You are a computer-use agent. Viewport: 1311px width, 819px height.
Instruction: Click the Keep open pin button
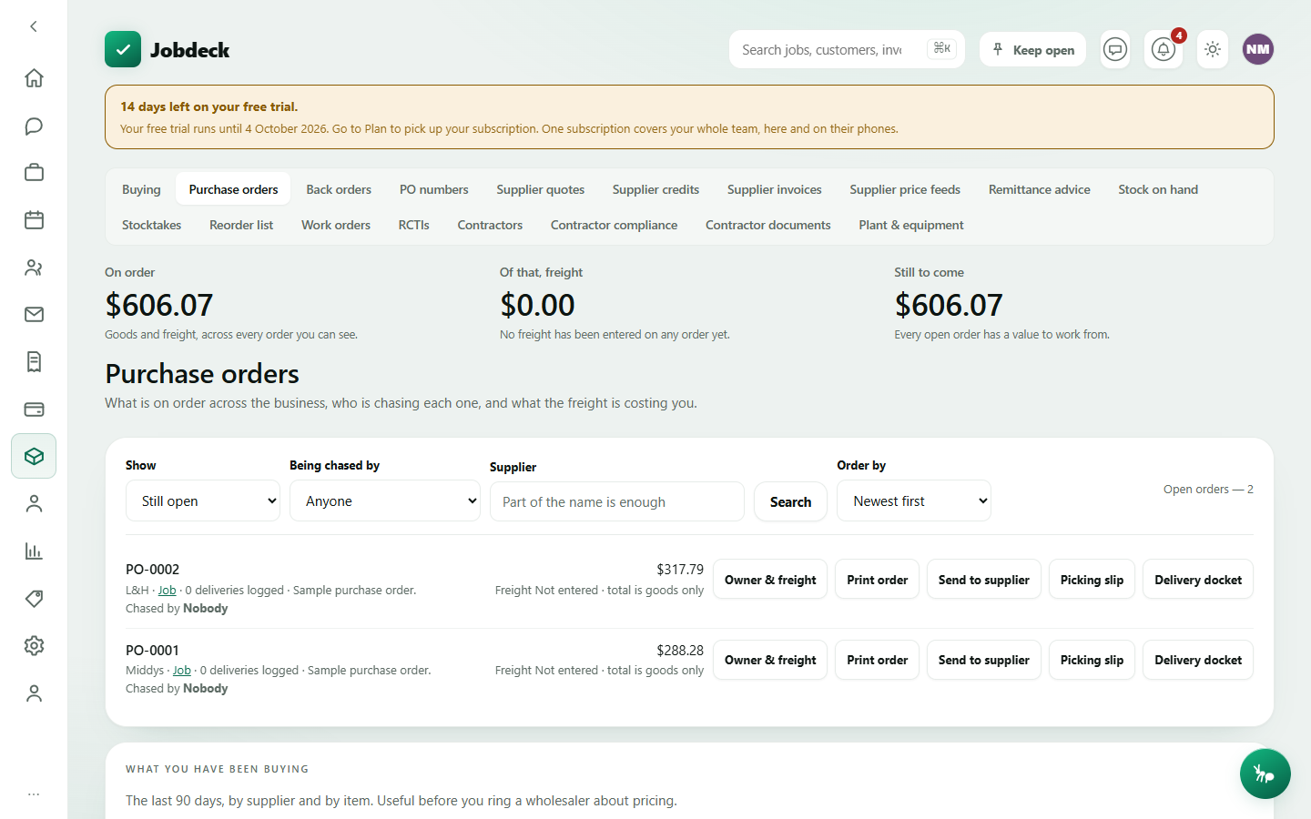[x=1032, y=49]
